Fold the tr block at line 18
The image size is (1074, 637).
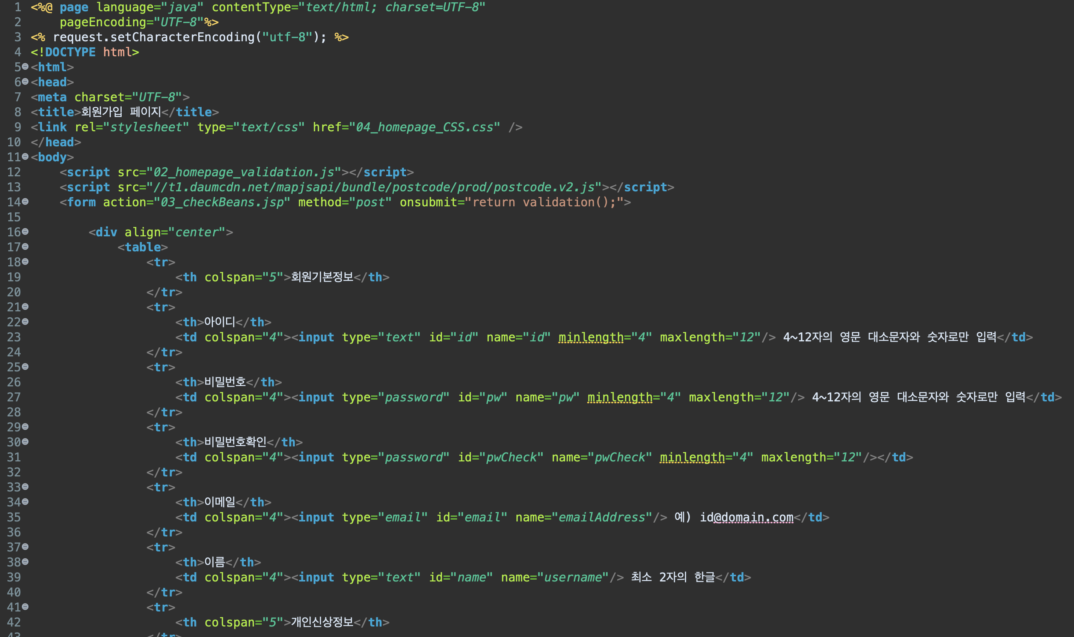25,262
